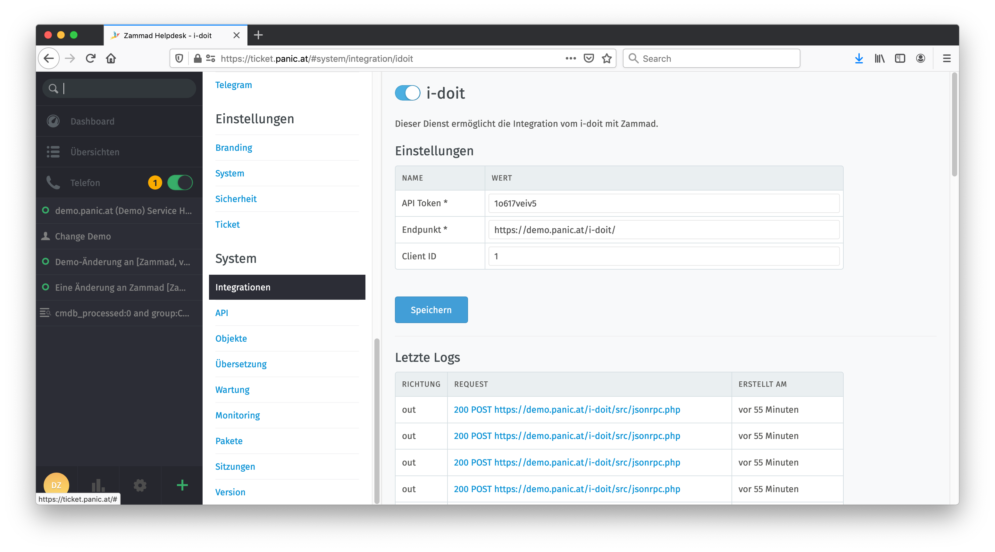Click the Speichern button
Viewport: 995px width, 552px height.
(431, 310)
